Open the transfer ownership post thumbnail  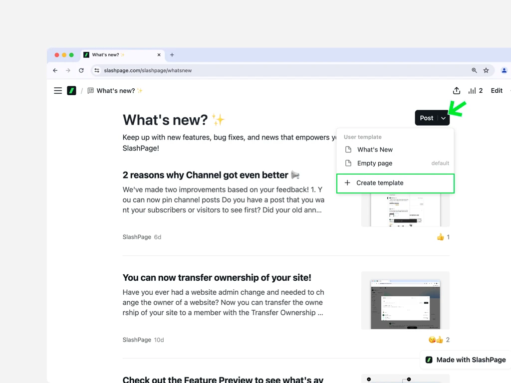(x=405, y=300)
